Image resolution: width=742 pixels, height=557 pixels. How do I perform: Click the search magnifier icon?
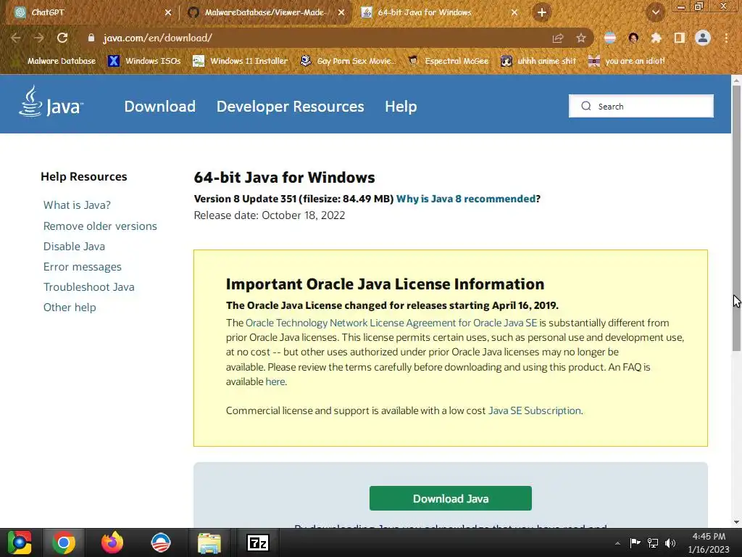(585, 106)
